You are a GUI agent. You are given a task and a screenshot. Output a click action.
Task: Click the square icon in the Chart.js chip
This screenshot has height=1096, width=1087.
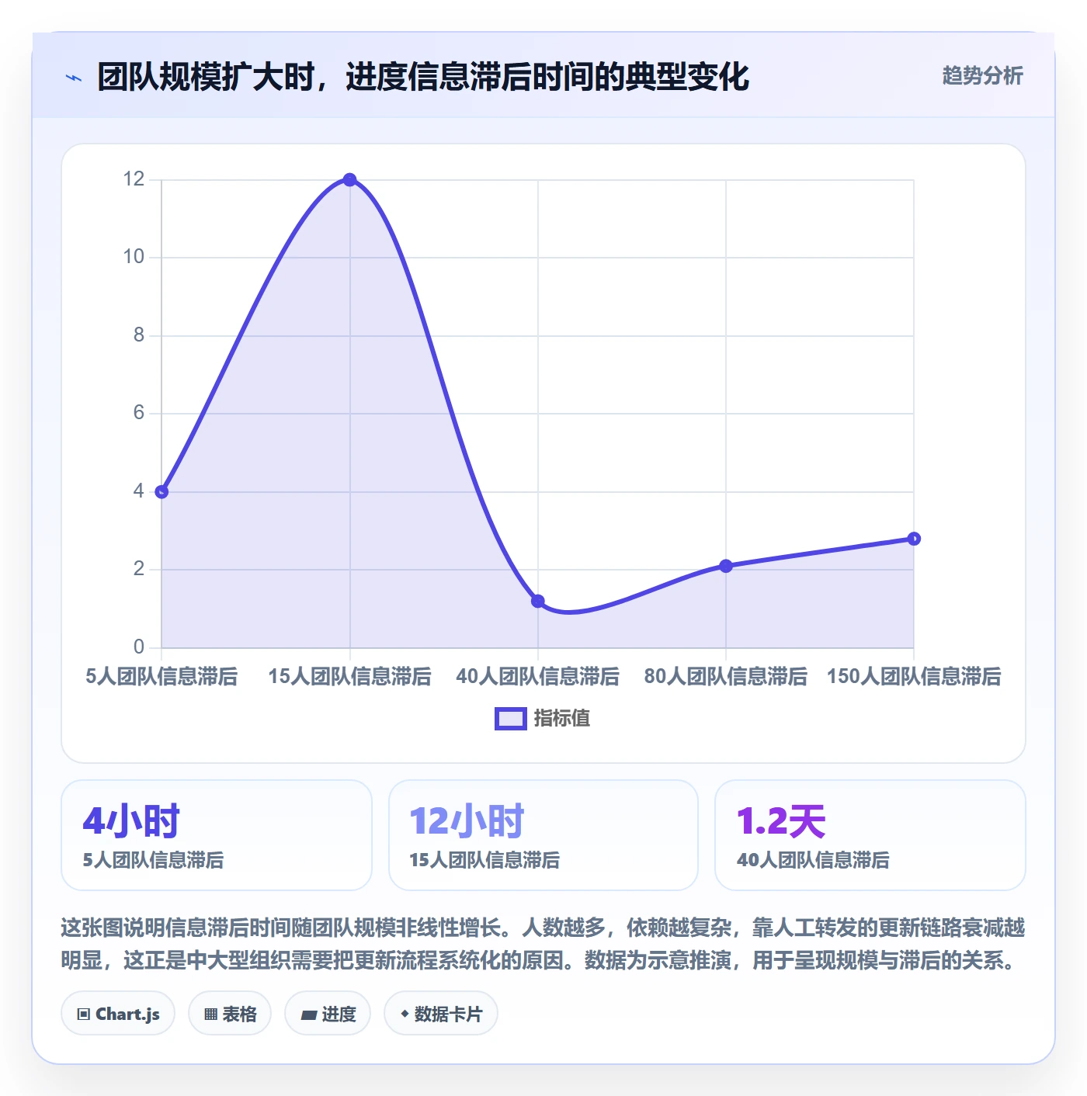click(84, 1014)
